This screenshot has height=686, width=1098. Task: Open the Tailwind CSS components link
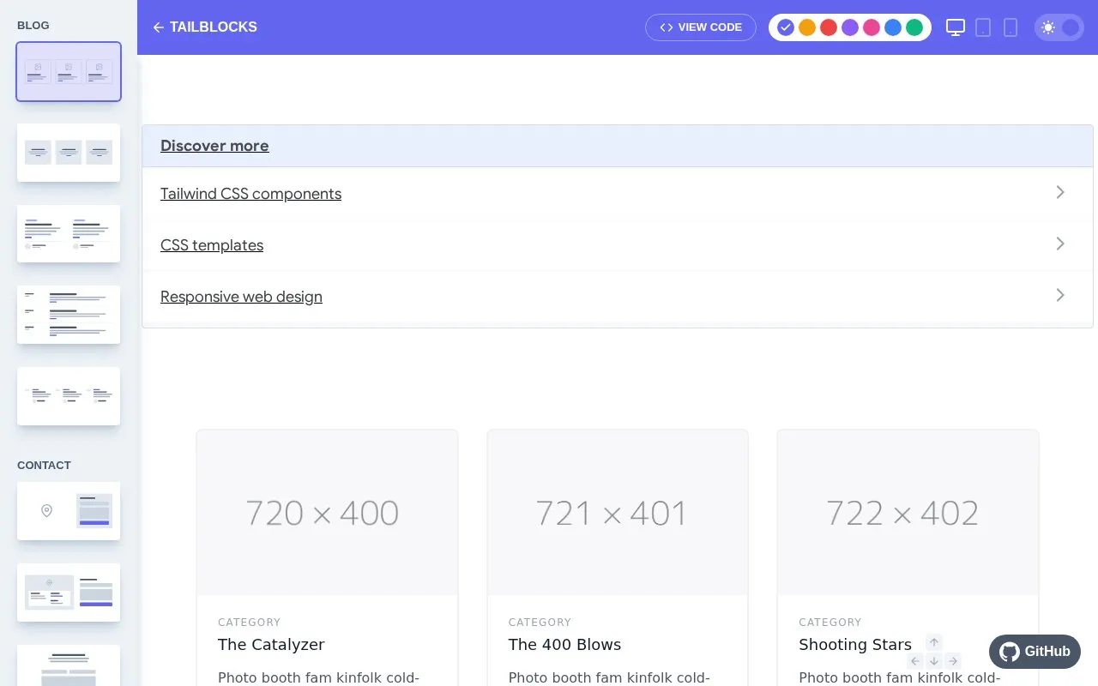click(x=250, y=194)
